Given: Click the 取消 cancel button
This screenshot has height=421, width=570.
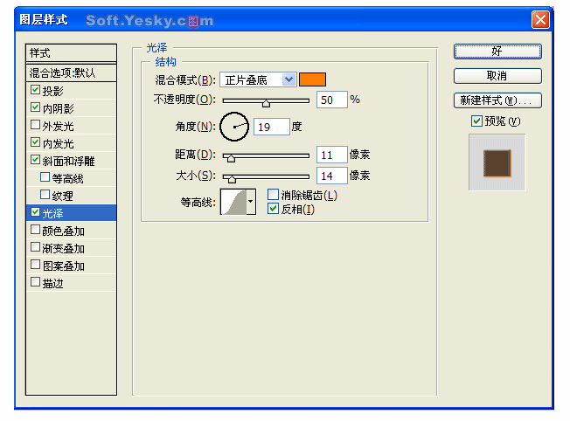Looking at the screenshot, I should click(497, 76).
